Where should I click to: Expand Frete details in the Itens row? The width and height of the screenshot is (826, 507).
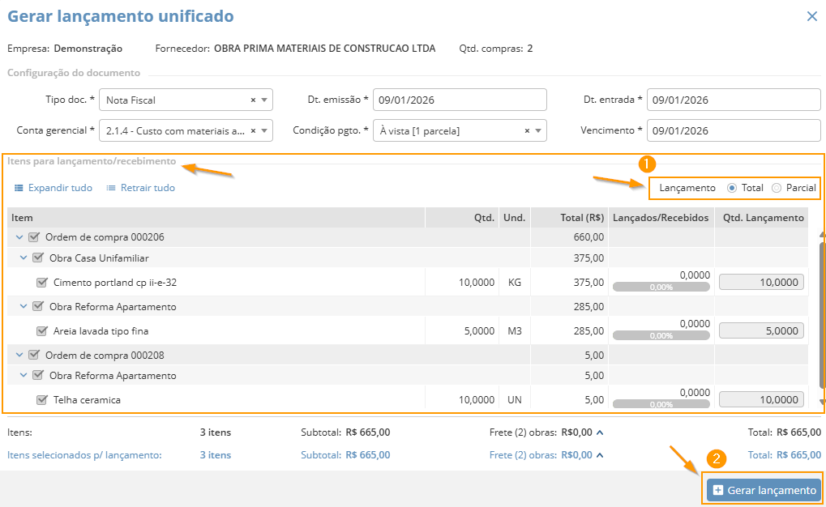[600, 432]
